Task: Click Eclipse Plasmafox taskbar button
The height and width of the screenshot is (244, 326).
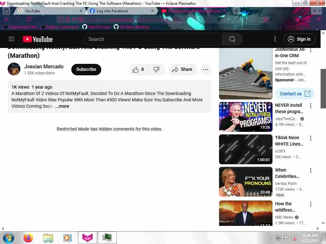Action: [88, 238]
